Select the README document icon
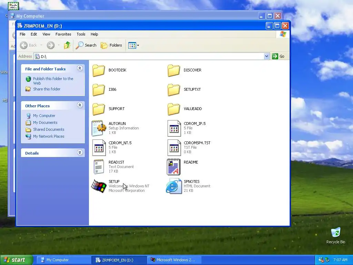The width and height of the screenshot is (353, 265). tap(174, 167)
